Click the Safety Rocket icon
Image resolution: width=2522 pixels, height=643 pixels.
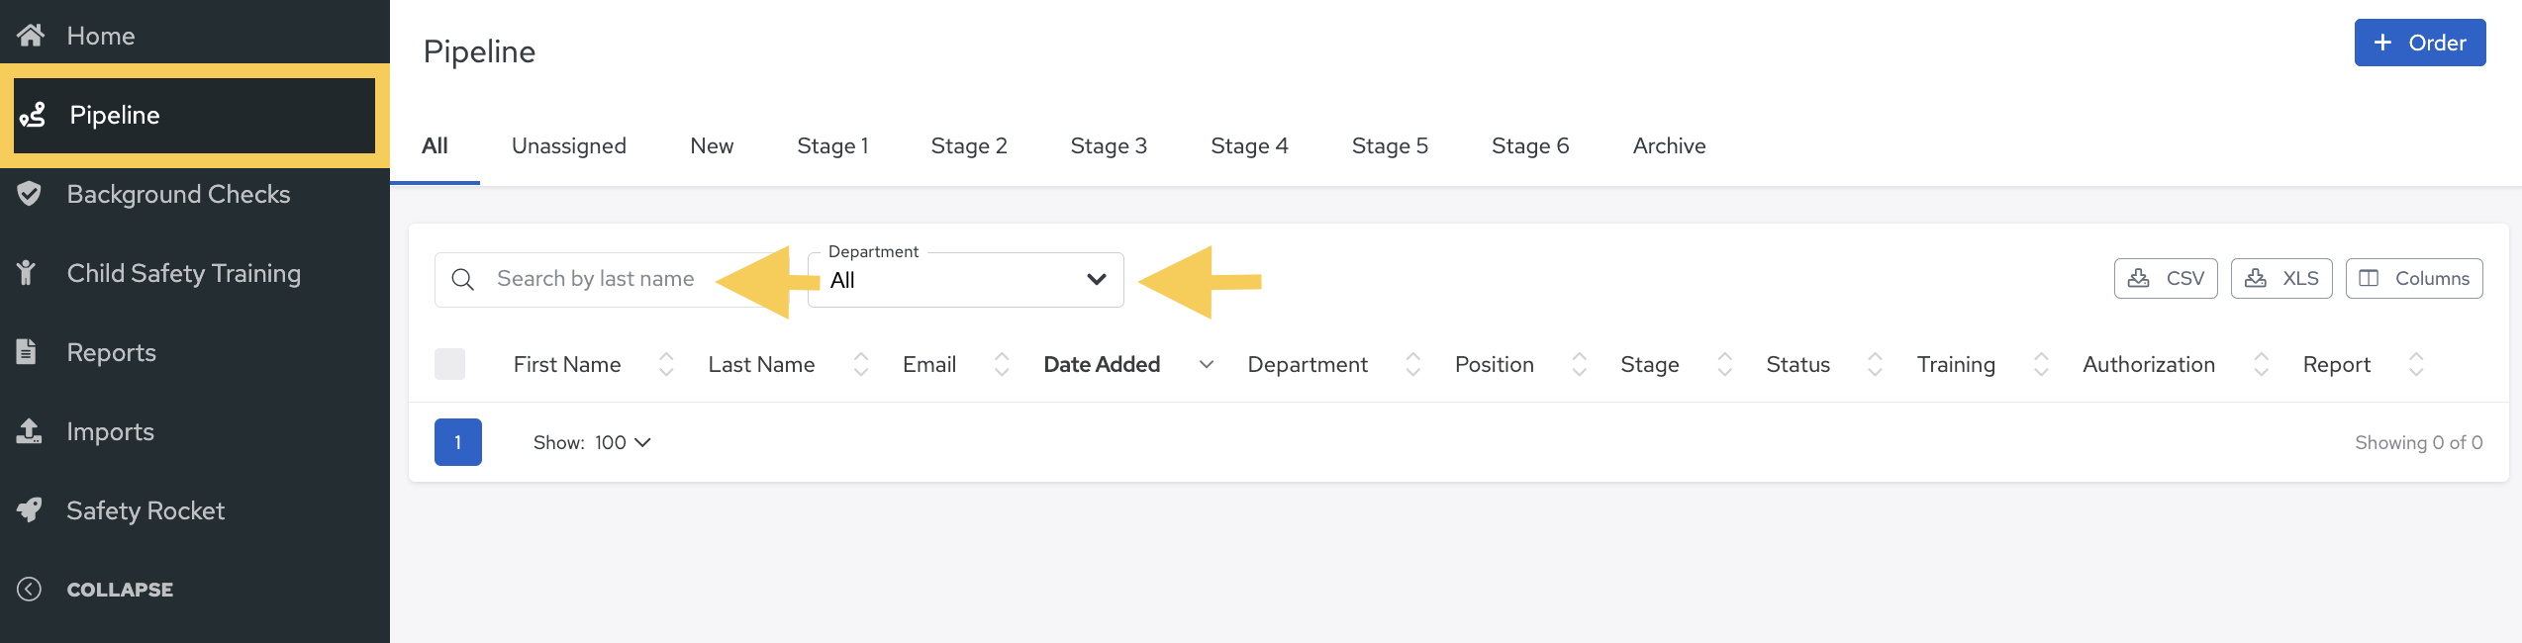pyautogui.click(x=30, y=510)
